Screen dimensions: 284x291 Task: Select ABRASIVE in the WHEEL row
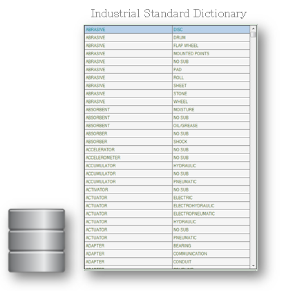pos(129,102)
